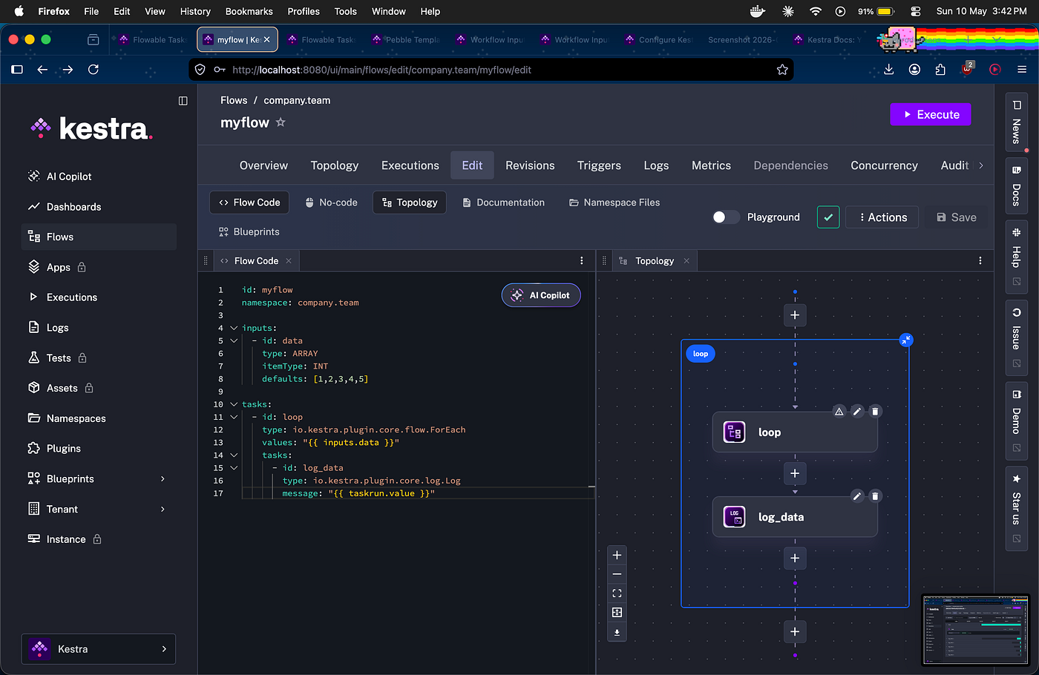Image resolution: width=1039 pixels, height=675 pixels.
Task: Edit the log_data task pencil icon
Action: tap(857, 495)
